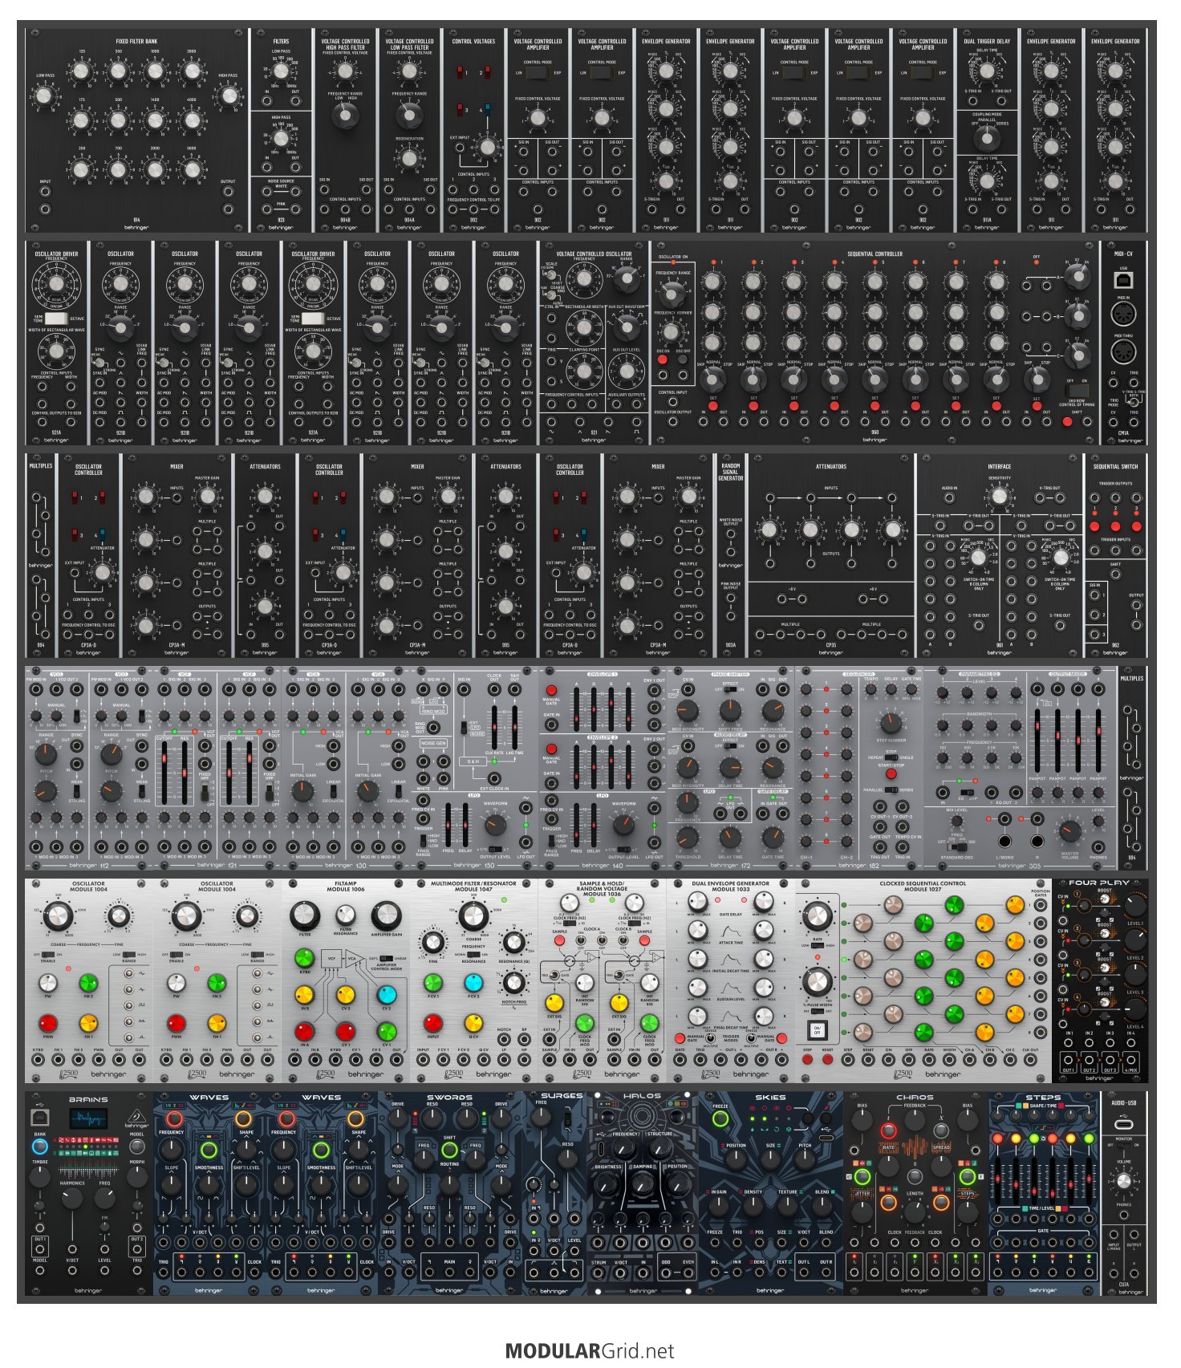
Task: Toggle the Parallel/Series switch on the 182 sequencer
Action: [891, 790]
